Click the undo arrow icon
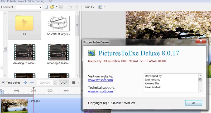 click(70, 7)
